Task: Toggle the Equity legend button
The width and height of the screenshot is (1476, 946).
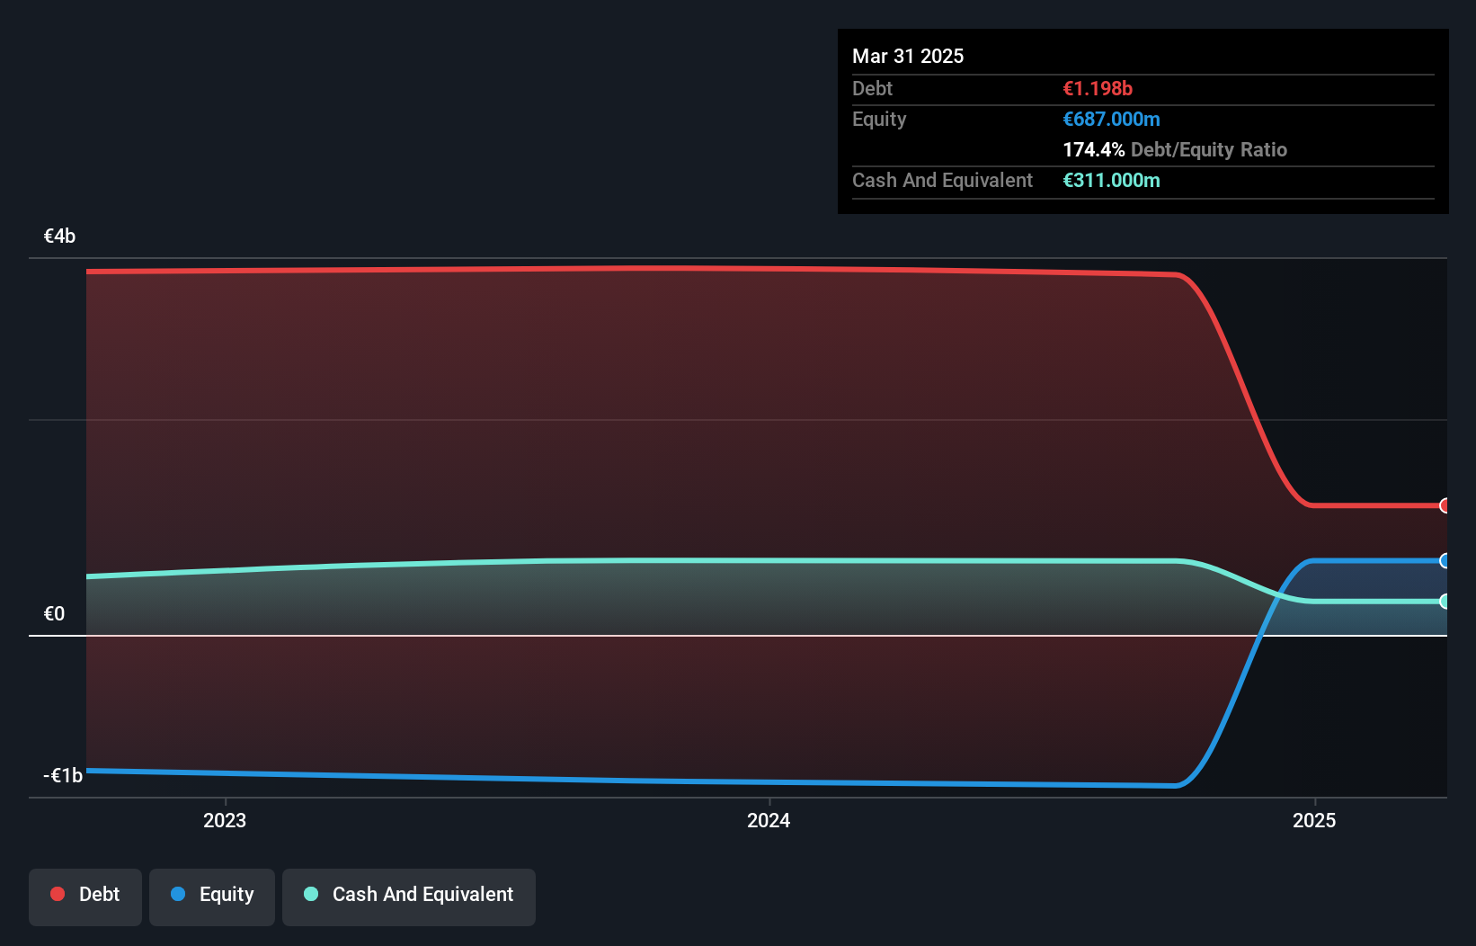Action: point(212,897)
